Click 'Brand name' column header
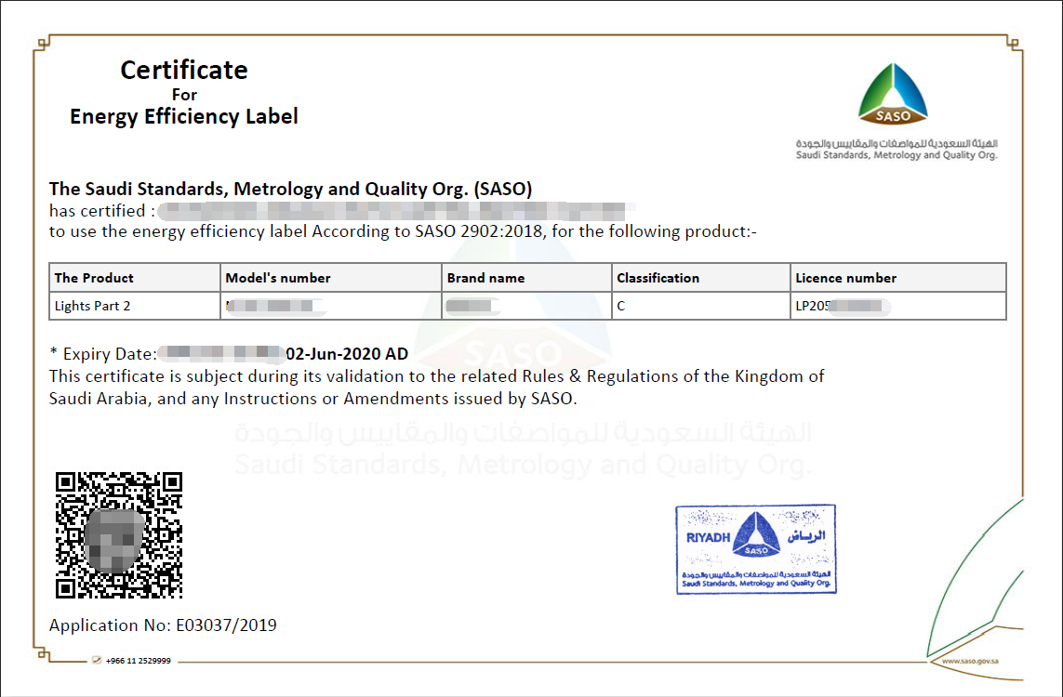 pyautogui.click(x=526, y=278)
